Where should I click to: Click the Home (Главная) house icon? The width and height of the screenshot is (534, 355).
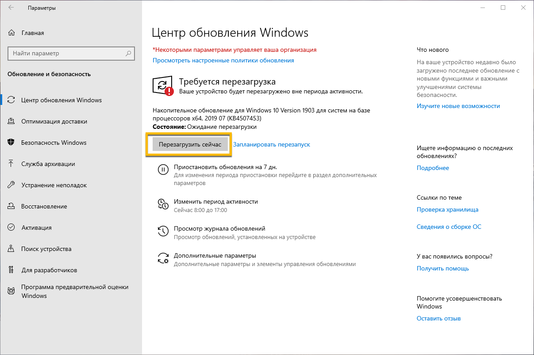[12, 33]
